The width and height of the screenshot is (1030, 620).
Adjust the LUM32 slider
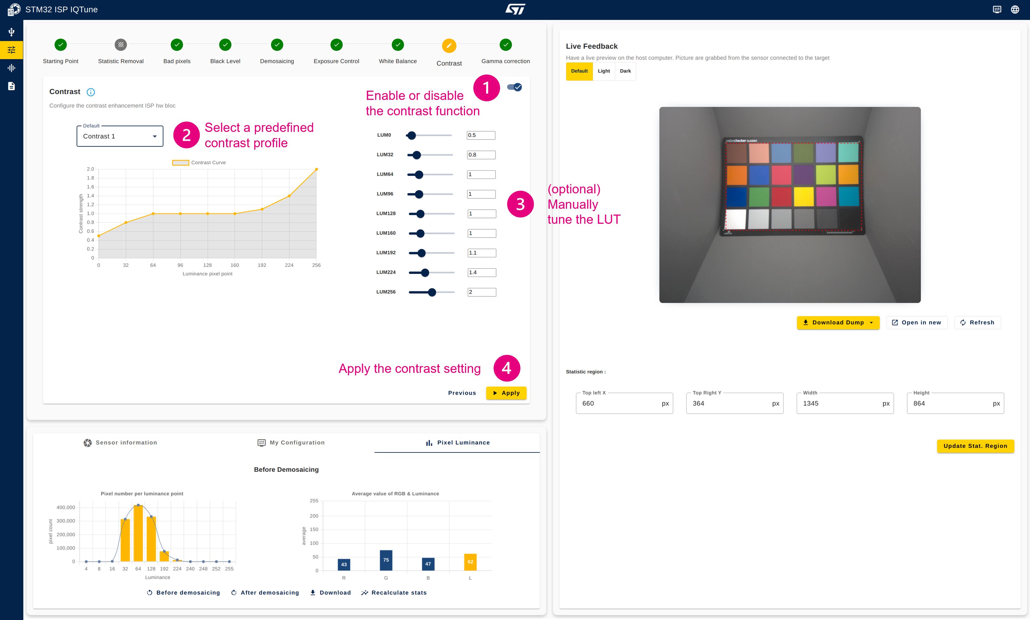pos(430,155)
